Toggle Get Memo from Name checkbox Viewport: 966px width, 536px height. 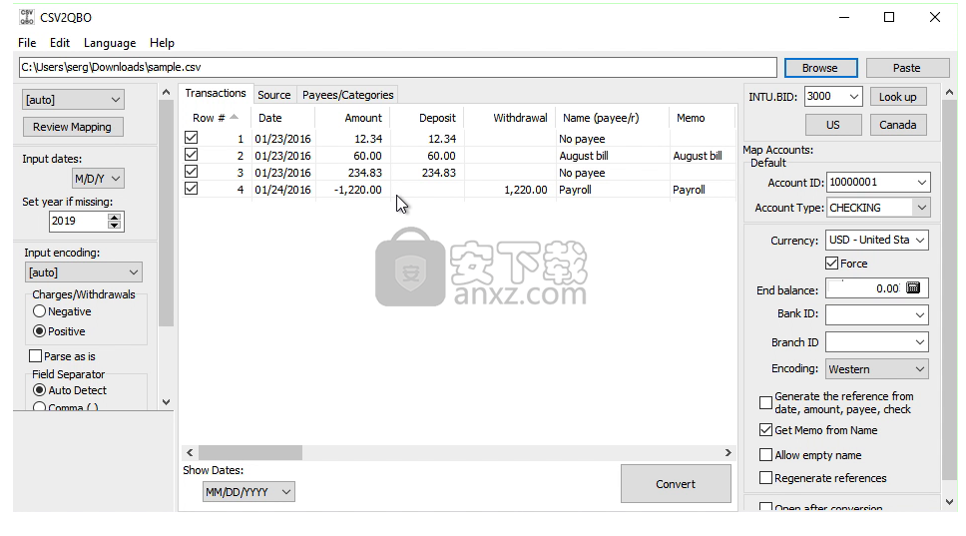(765, 430)
